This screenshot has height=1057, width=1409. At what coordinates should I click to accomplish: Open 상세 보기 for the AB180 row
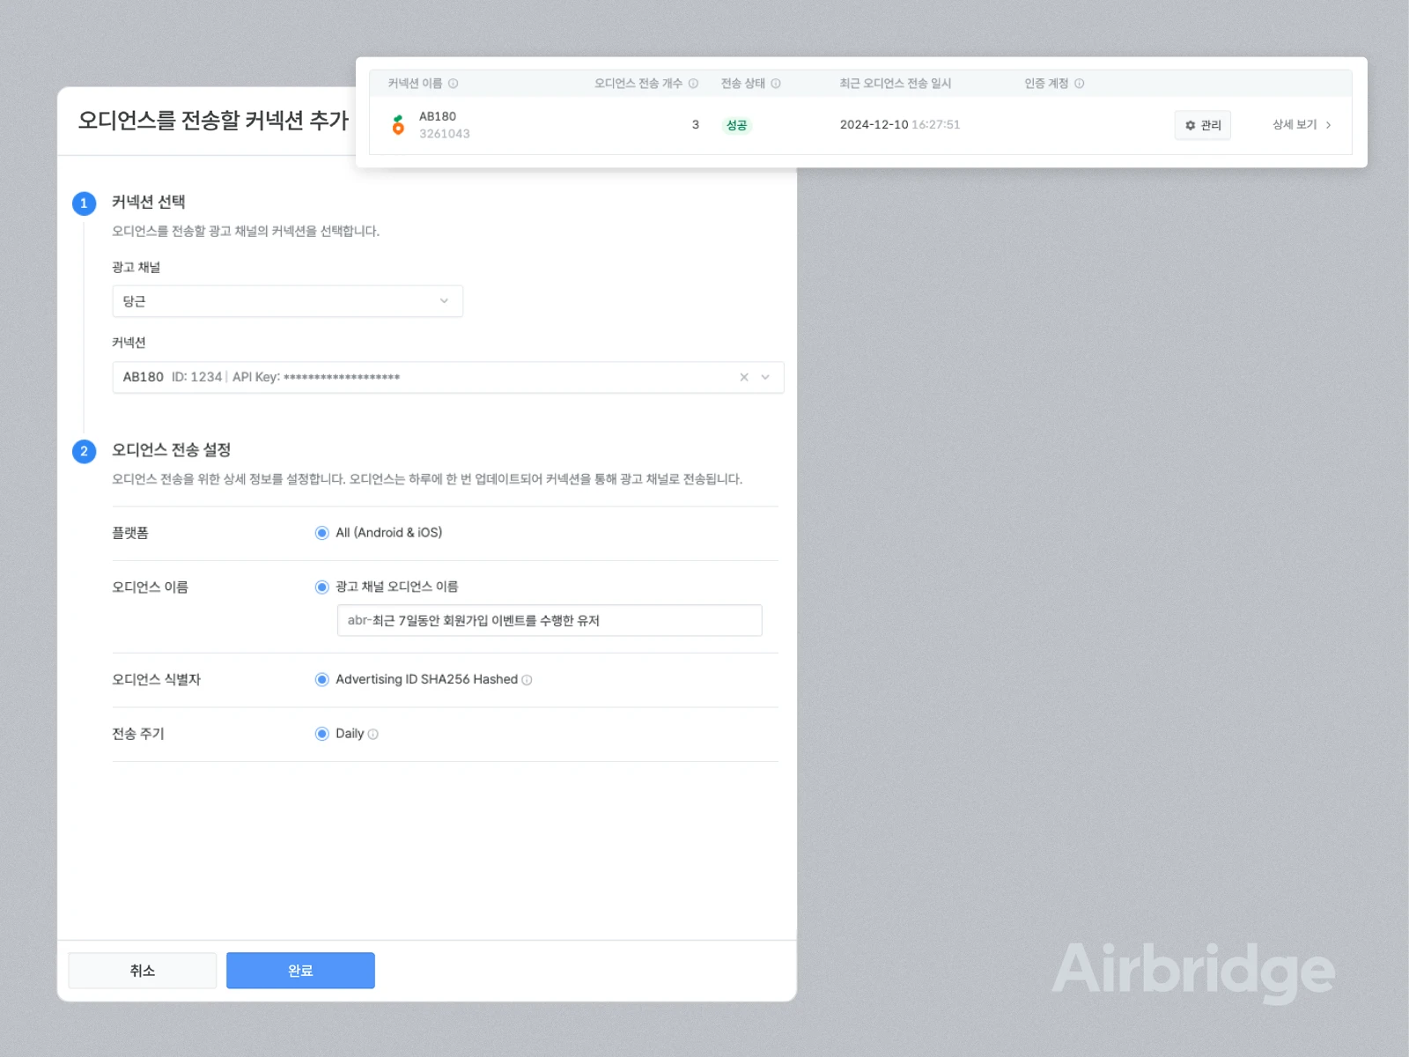1301,125
